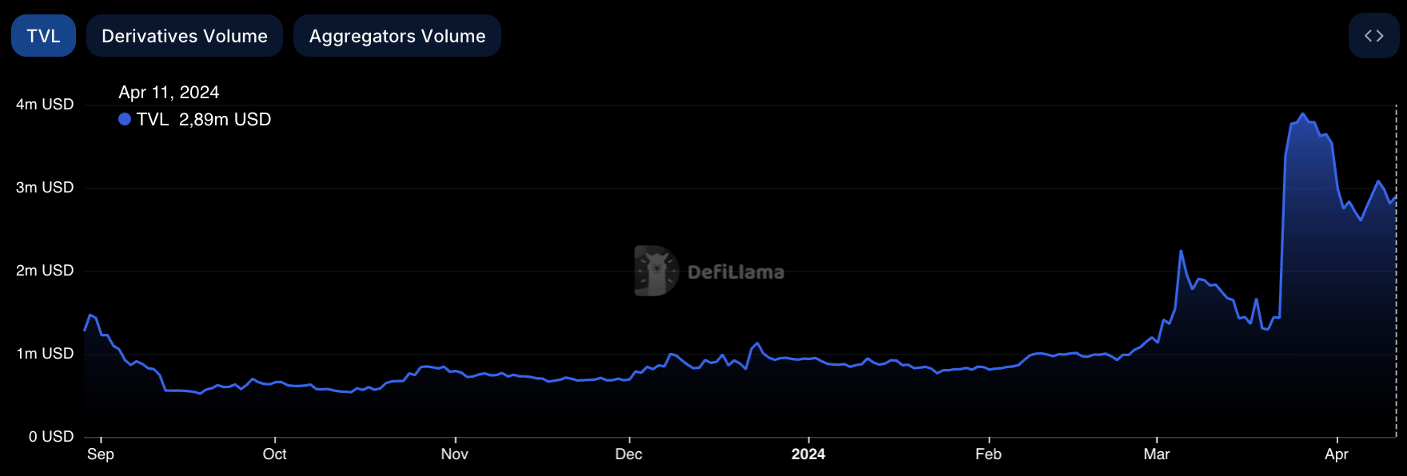Click the Apr label on time axis
This screenshot has width=1407, height=476.
1337,454
